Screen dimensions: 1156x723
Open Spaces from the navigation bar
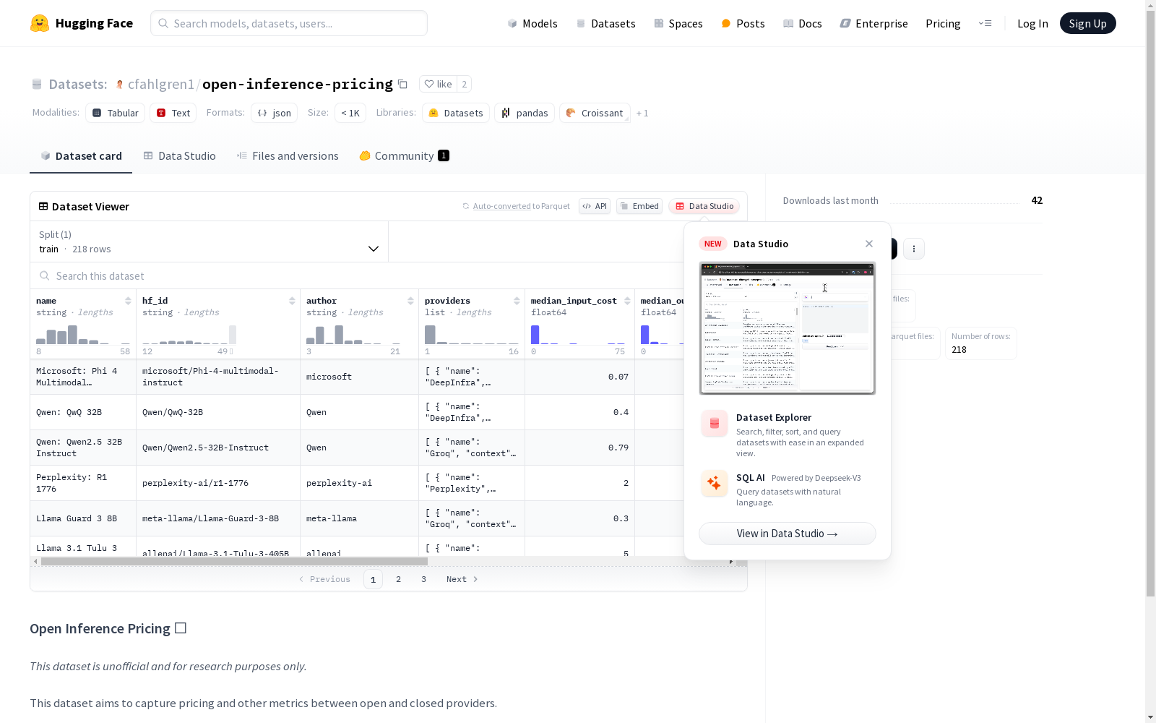point(678,23)
